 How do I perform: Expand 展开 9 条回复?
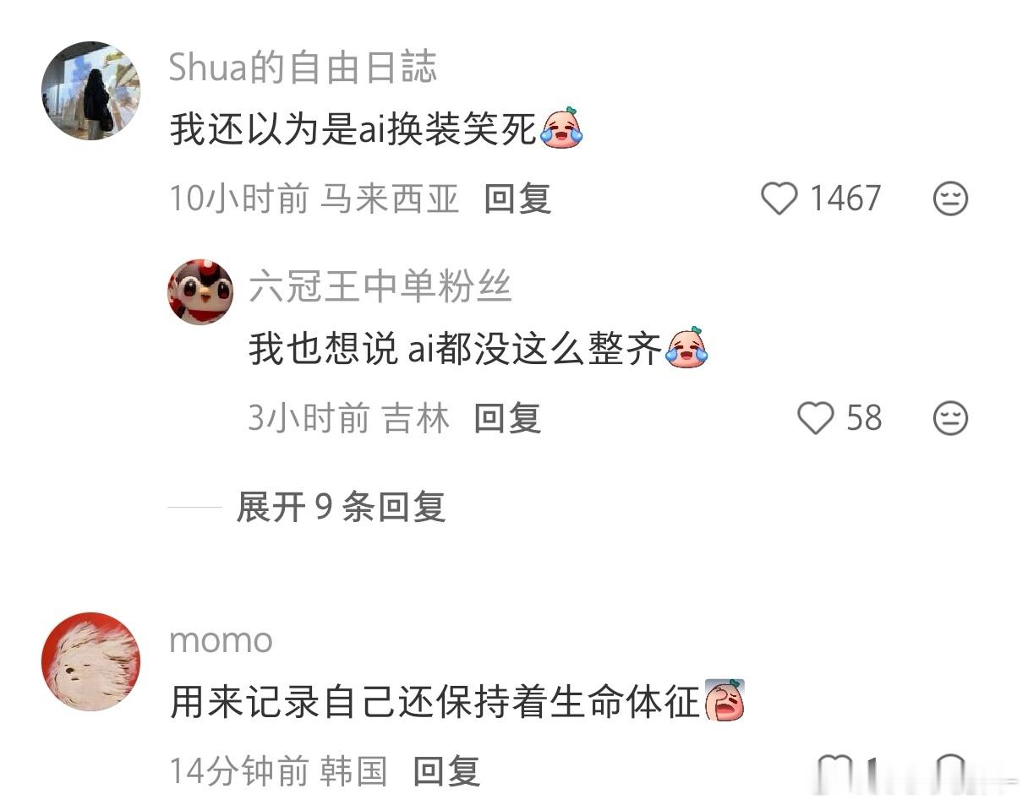[x=340, y=507]
